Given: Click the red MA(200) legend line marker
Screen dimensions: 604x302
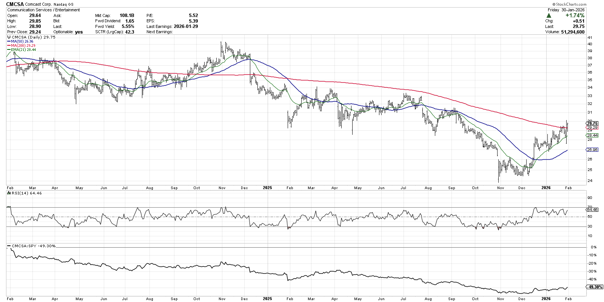Looking at the screenshot, I should [8, 46].
